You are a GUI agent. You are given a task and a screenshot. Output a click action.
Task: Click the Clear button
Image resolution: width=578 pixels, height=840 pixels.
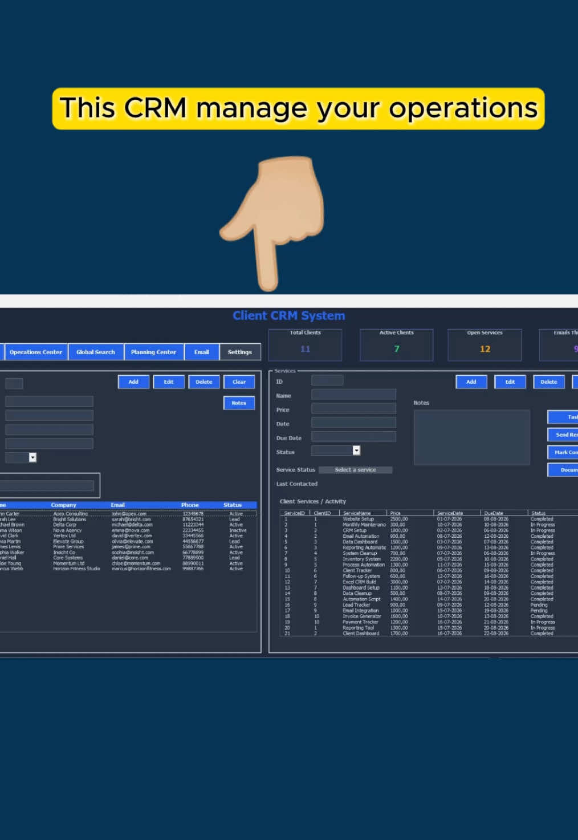(239, 382)
